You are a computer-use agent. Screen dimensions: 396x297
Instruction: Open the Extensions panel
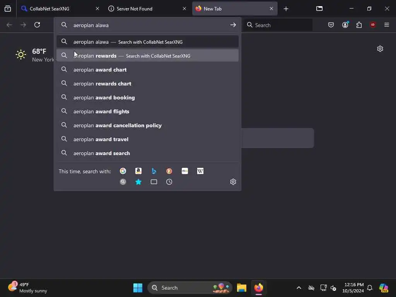(x=359, y=25)
